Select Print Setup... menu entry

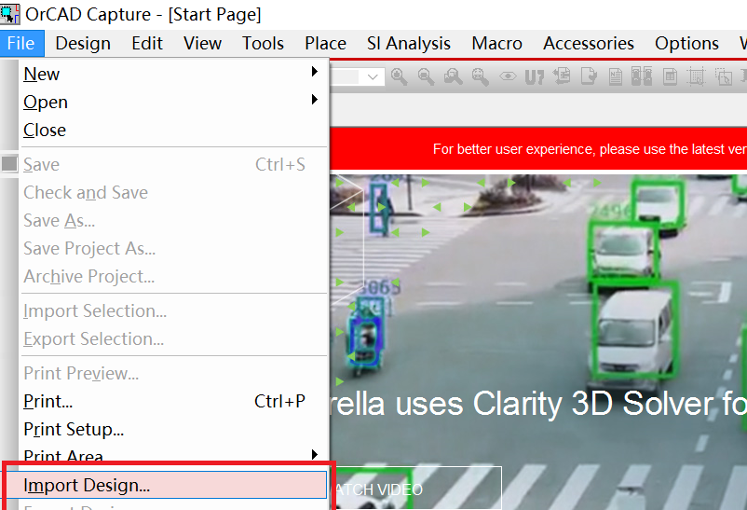coord(174,430)
